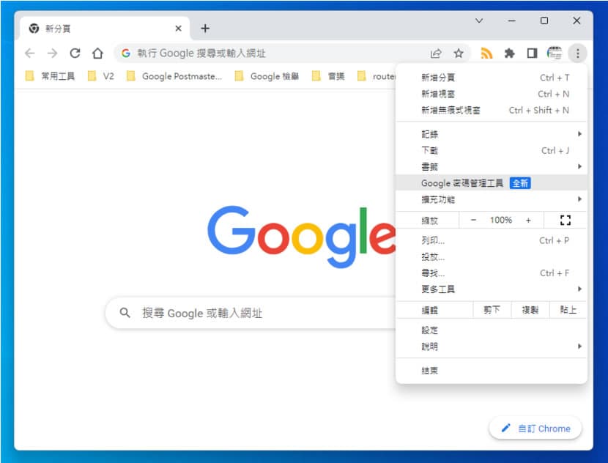Open the Google 檢舉 bookmark folder
Image resolution: width=608 pixels, height=463 pixels.
pos(267,76)
